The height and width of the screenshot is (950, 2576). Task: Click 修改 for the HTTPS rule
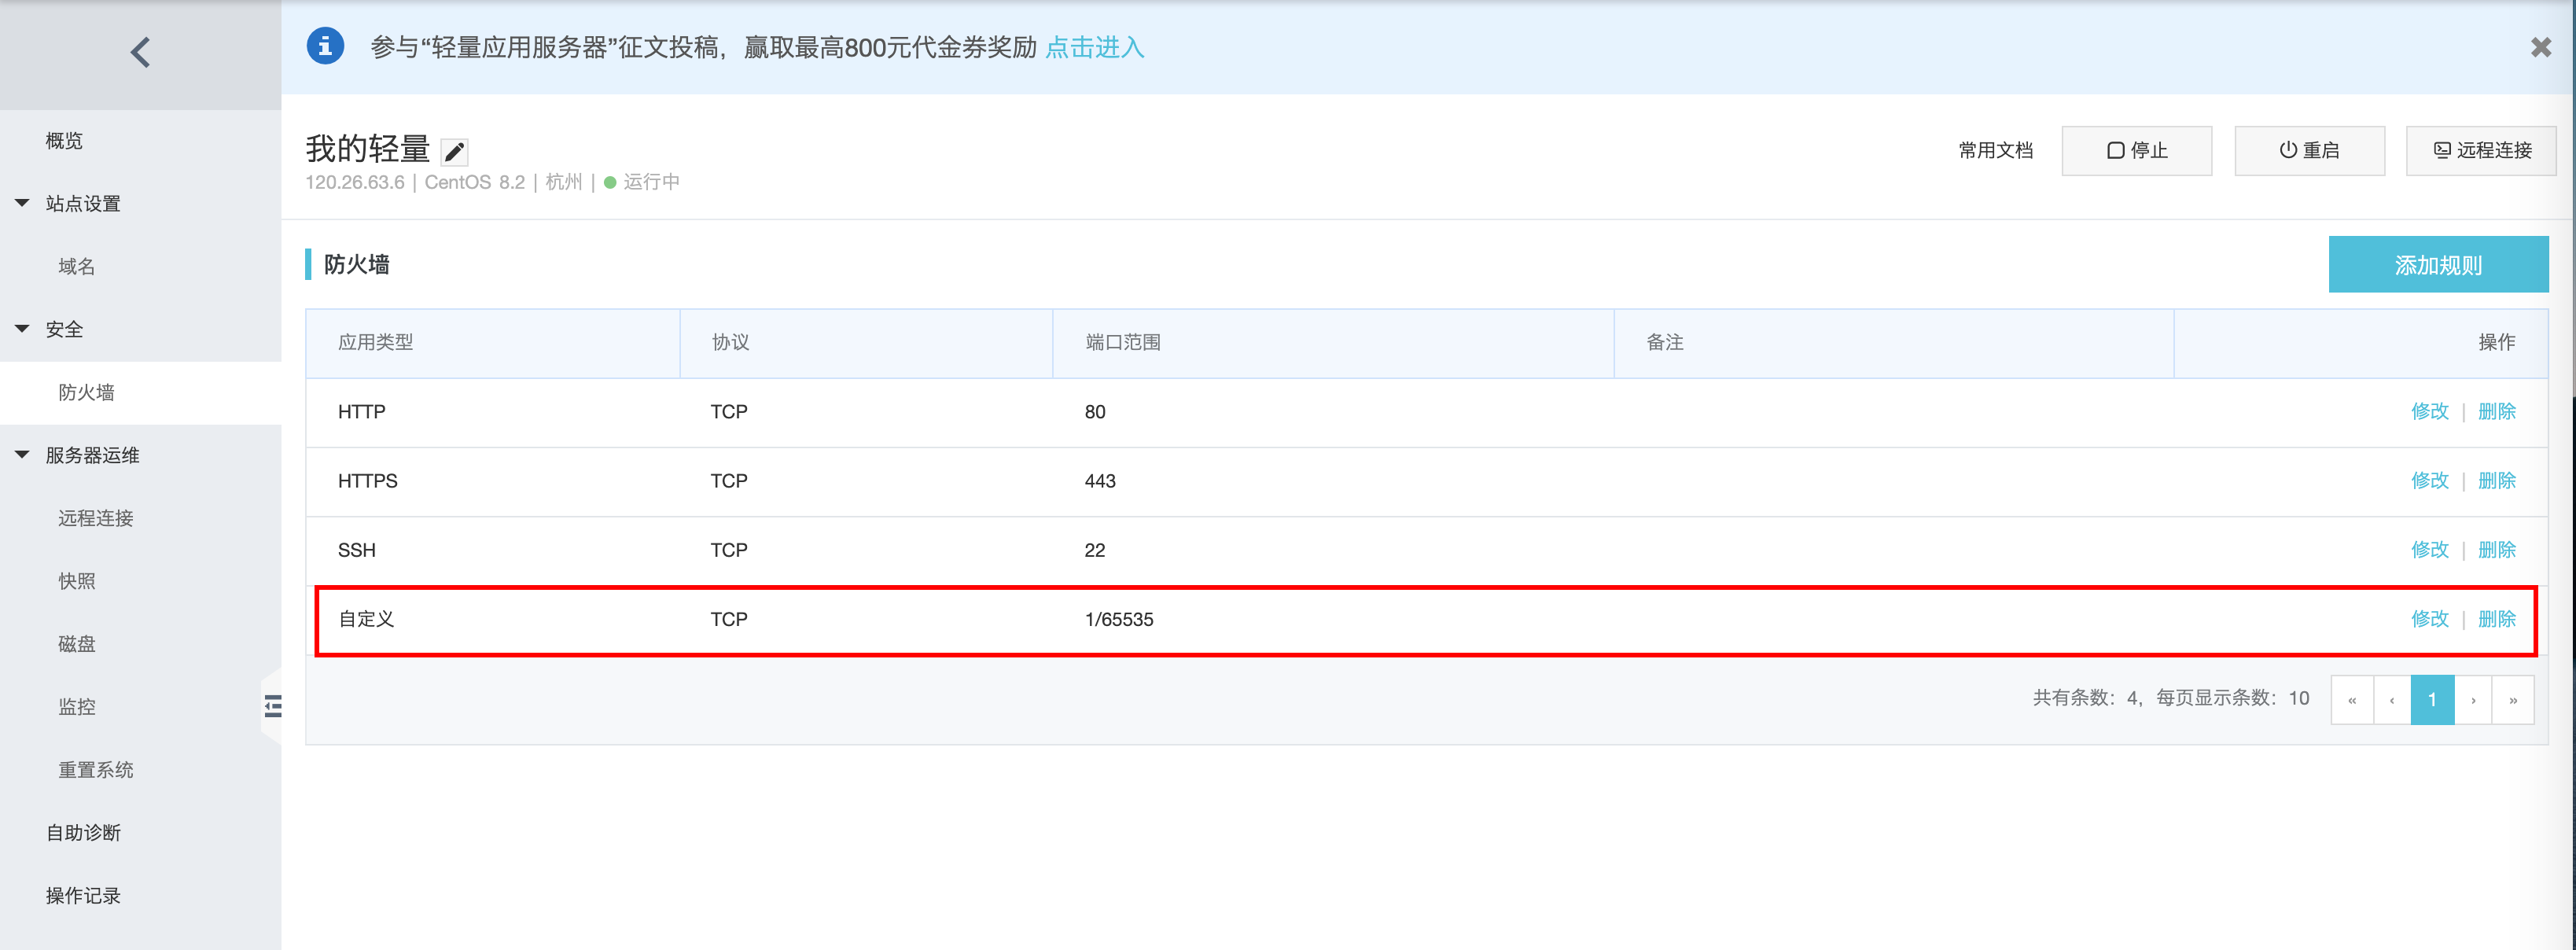point(2429,481)
